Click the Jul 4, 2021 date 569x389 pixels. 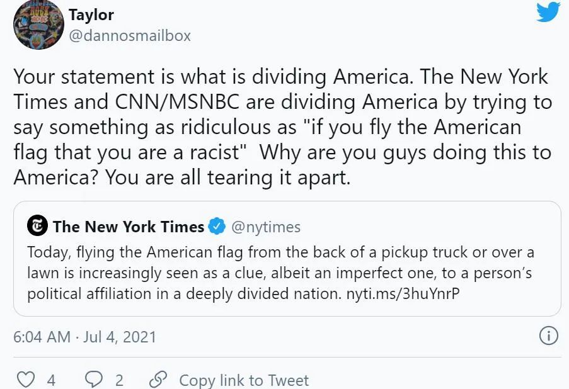119,337
